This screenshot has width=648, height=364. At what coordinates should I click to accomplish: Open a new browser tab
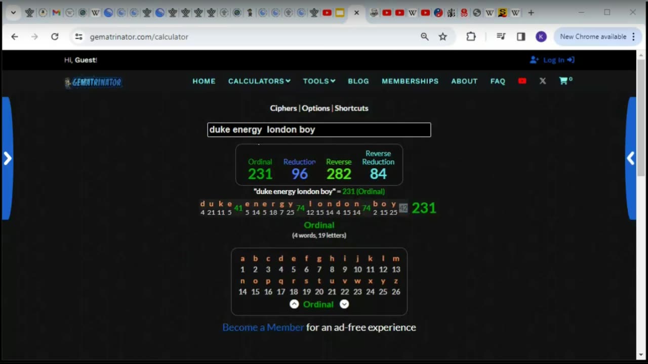coord(531,13)
